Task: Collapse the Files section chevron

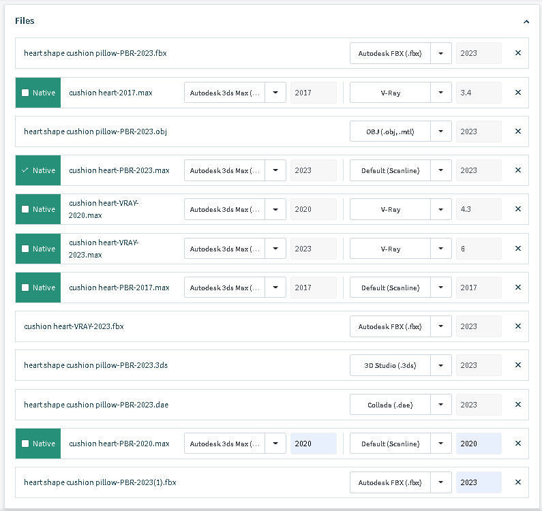Action: [x=526, y=21]
